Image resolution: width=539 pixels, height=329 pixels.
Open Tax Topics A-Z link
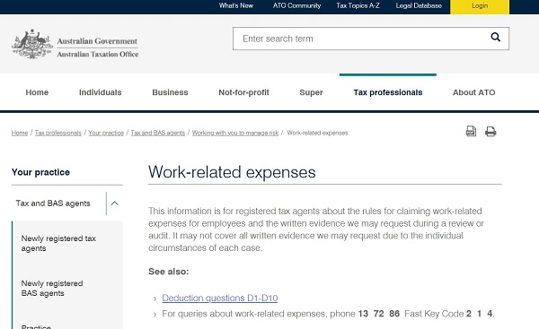coord(358,5)
